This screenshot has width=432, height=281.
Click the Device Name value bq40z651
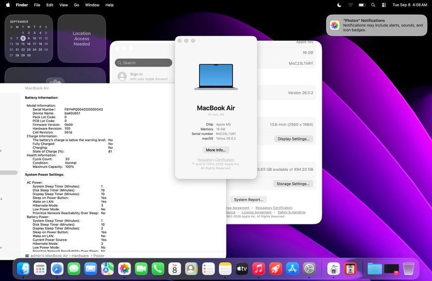(x=72, y=113)
